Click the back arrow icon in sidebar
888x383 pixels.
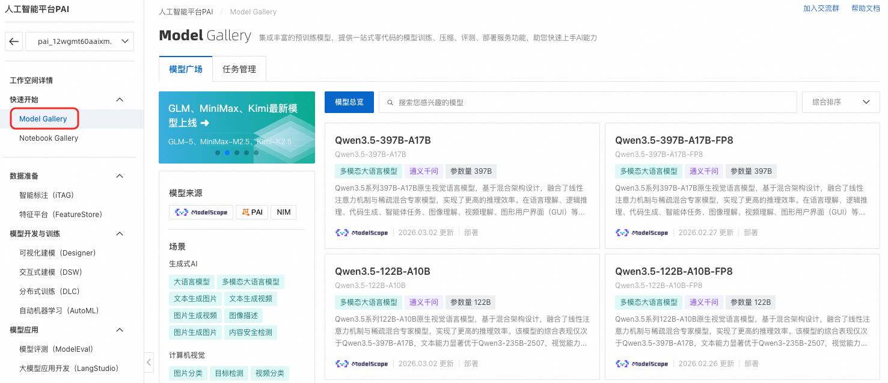pos(14,41)
